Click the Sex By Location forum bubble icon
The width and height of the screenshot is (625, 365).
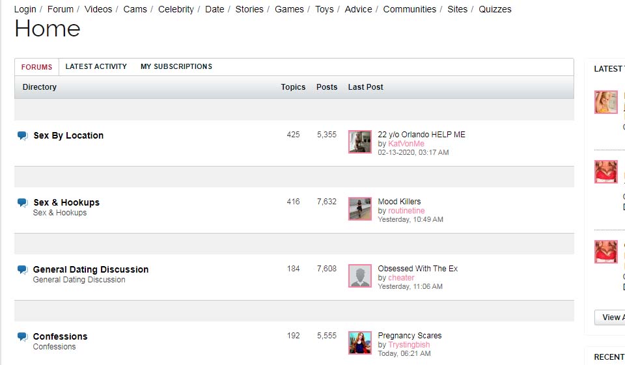pos(23,136)
